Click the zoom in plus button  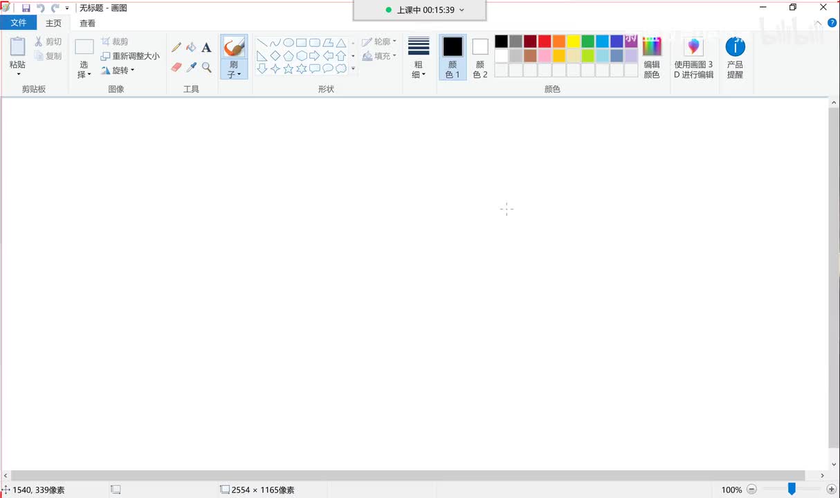click(831, 490)
